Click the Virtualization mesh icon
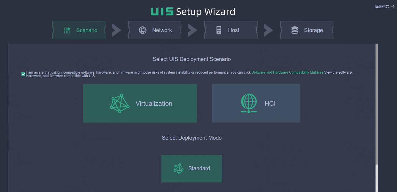Screen dimensions: 397x192 (x=120, y=103)
